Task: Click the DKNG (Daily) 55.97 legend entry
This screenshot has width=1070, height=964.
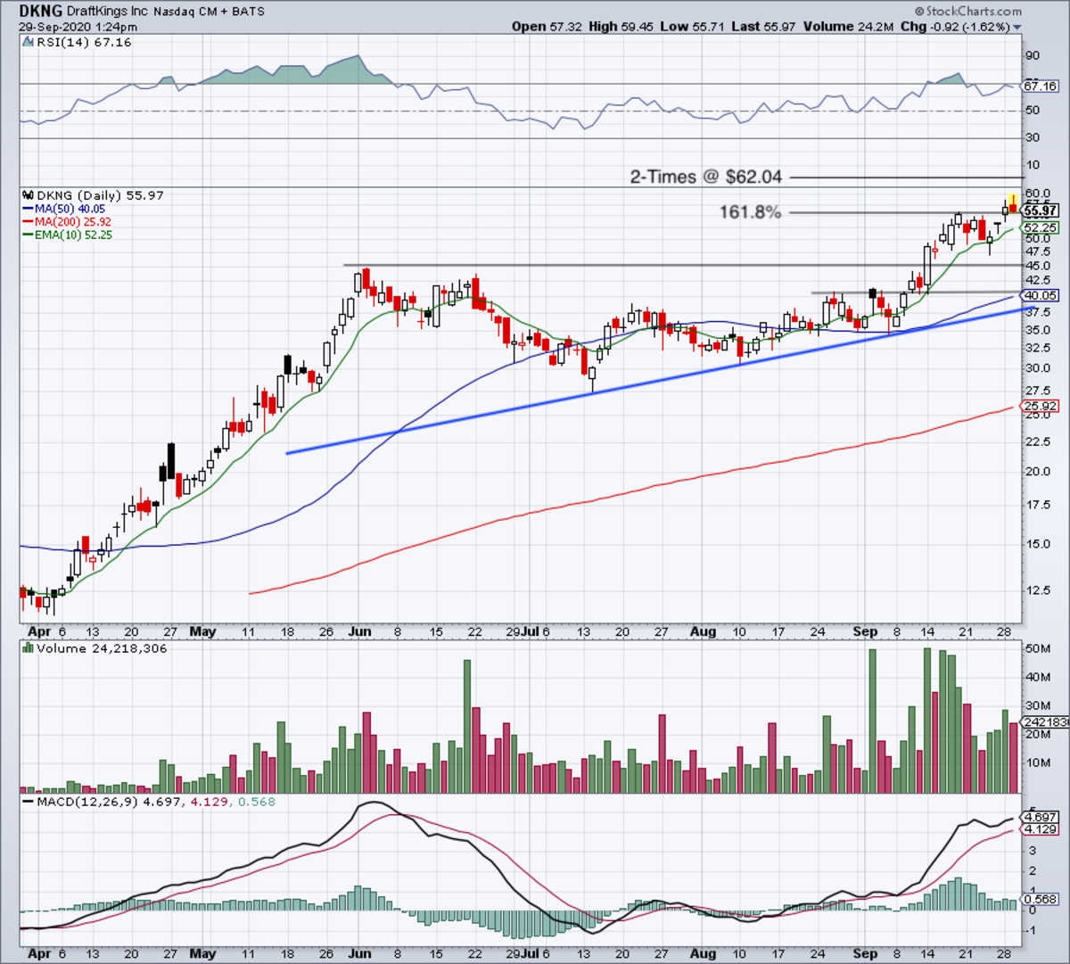Action: tap(98, 195)
